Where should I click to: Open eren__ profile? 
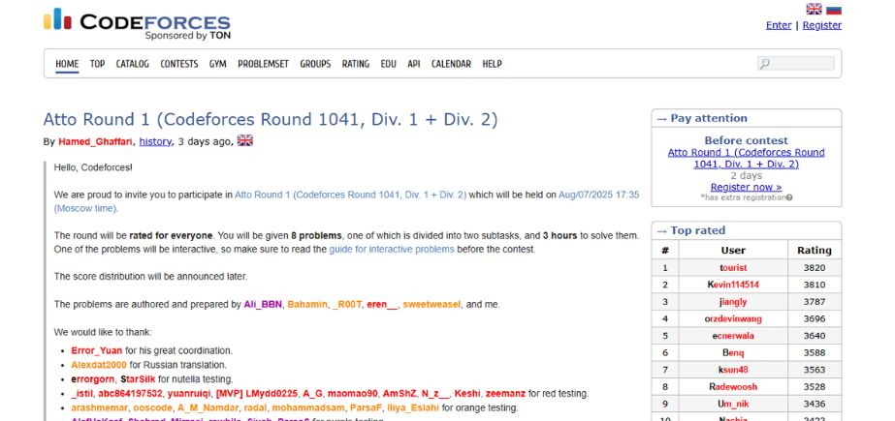pos(382,304)
